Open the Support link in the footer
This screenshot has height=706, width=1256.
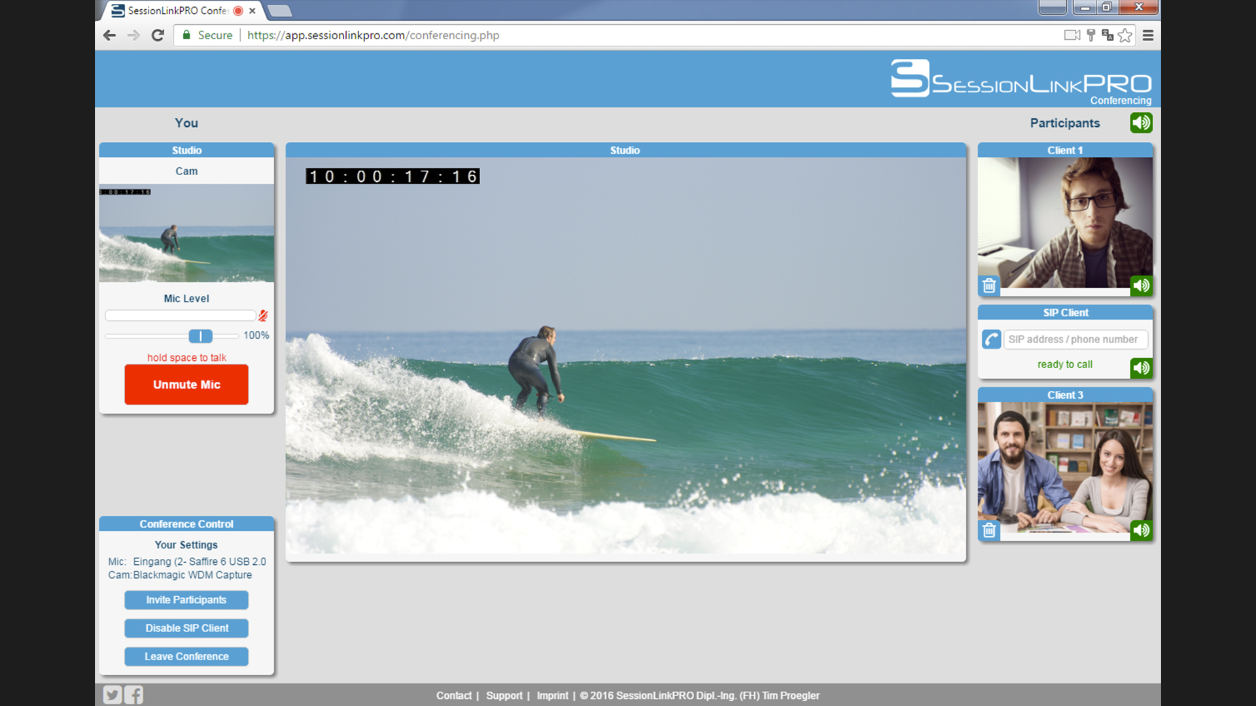click(504, 696)
